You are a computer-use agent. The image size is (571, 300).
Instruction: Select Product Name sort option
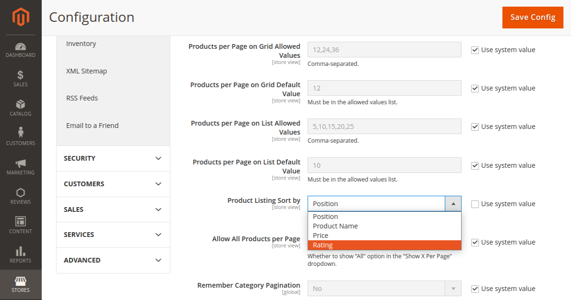[x=384, y=226]
